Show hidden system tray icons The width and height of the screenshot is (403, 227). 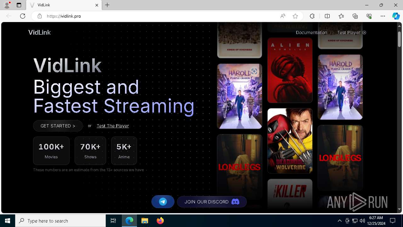(339, 221)
